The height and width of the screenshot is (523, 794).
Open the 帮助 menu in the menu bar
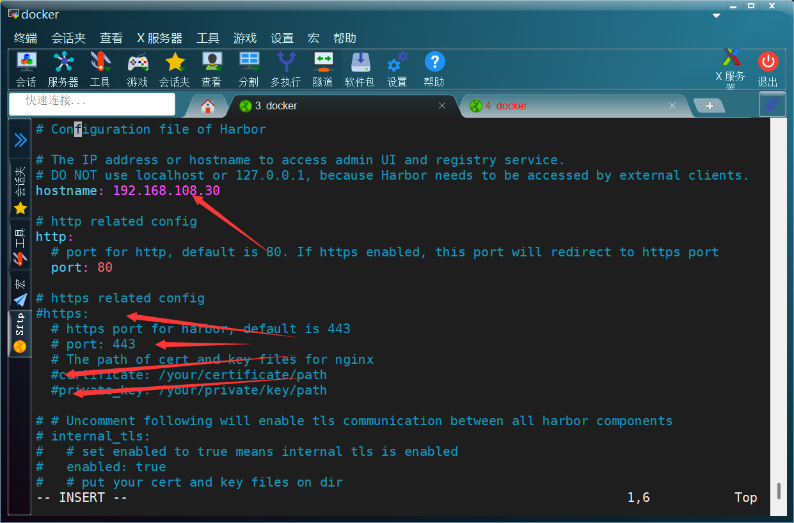tap(345, 38)
